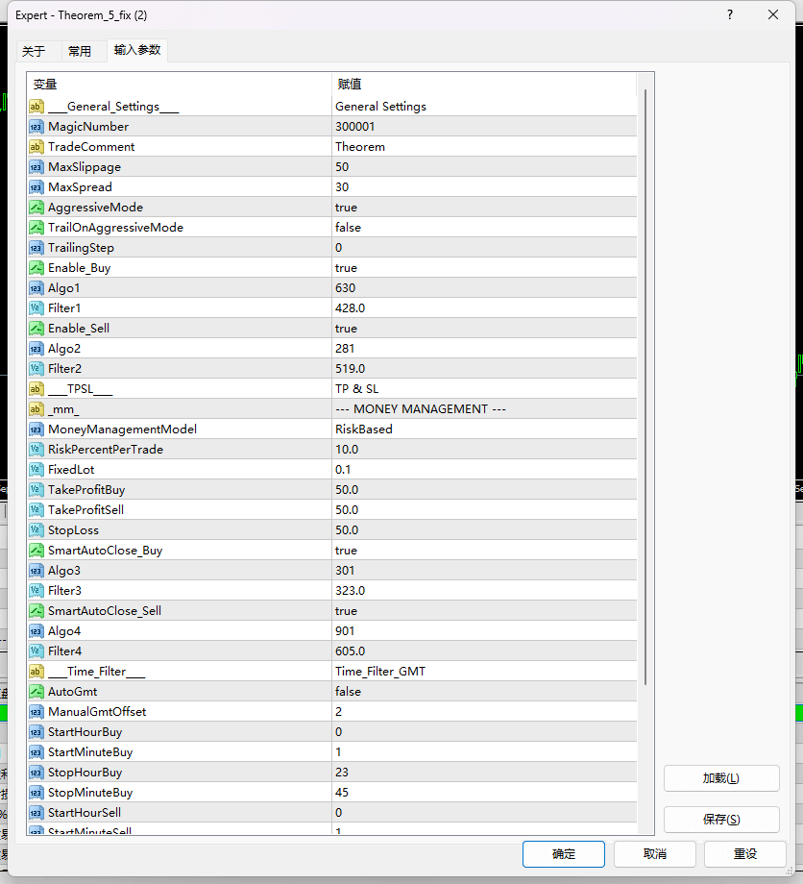Click the 加载(L) load button

(720, 778)
